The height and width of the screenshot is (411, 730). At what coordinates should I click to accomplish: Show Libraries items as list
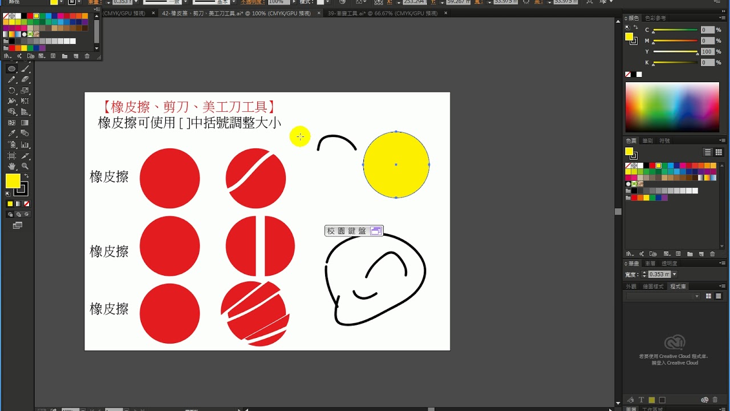[x=718, y=296]
